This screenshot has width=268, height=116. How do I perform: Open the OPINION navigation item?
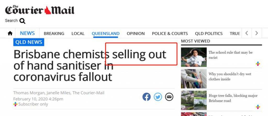pyautogui.click(x=136, y=34)
